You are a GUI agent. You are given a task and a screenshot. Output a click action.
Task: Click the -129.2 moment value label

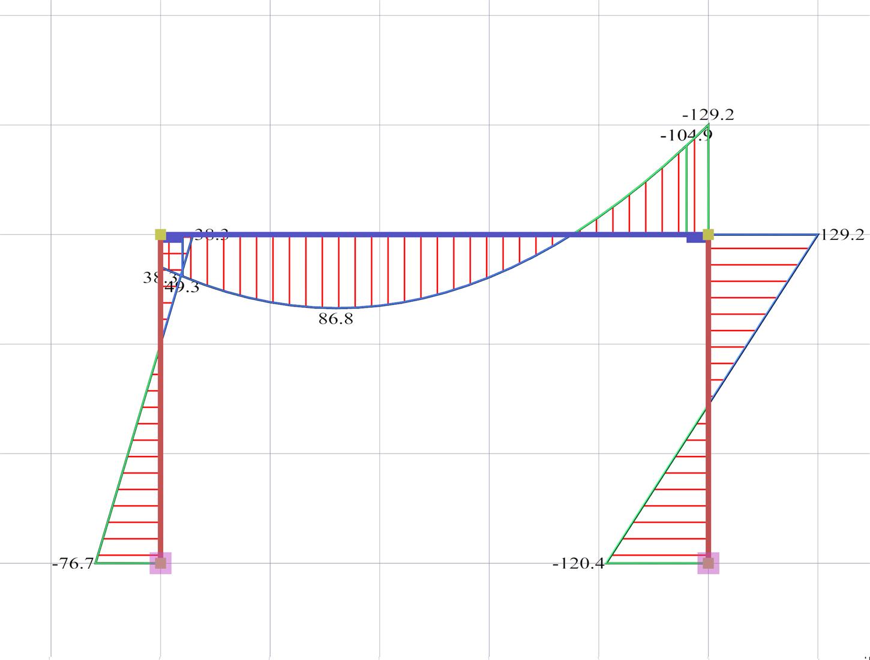708,115
